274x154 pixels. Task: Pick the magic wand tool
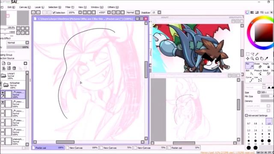click(x=257, y=54)
